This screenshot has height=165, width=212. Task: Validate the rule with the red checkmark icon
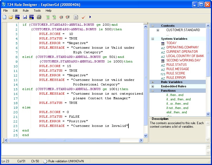pyautogui.click(x=84, y=17)
